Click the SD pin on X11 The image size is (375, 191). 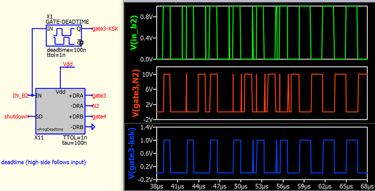pyautogui.click(x=39, y=117)
